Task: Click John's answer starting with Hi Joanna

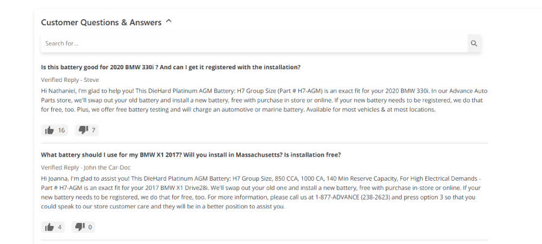Action: click(261, 193)
